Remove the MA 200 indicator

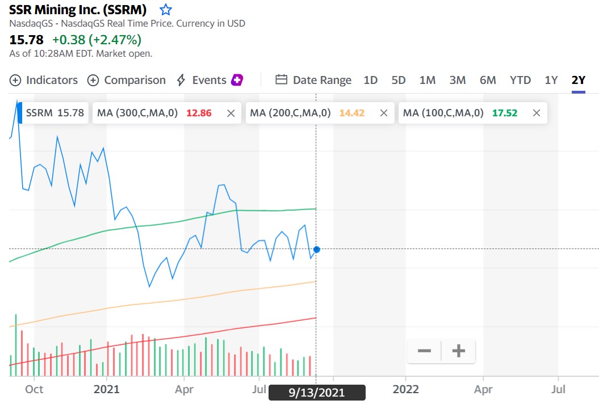pyautogui.click(x=384, y=113)
